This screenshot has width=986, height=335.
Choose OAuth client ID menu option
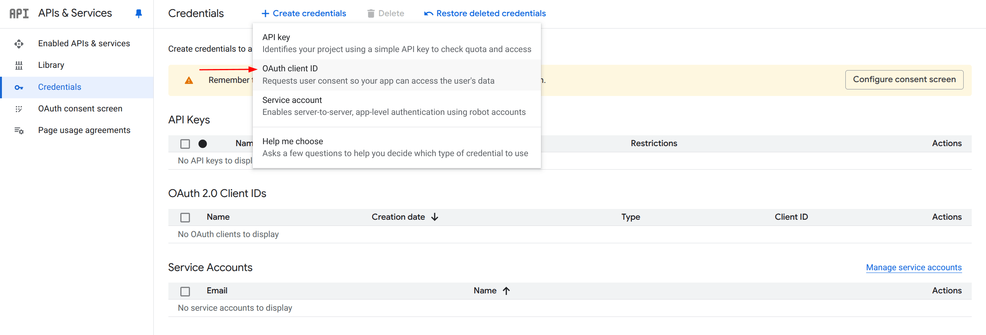(x=397, y=75)
